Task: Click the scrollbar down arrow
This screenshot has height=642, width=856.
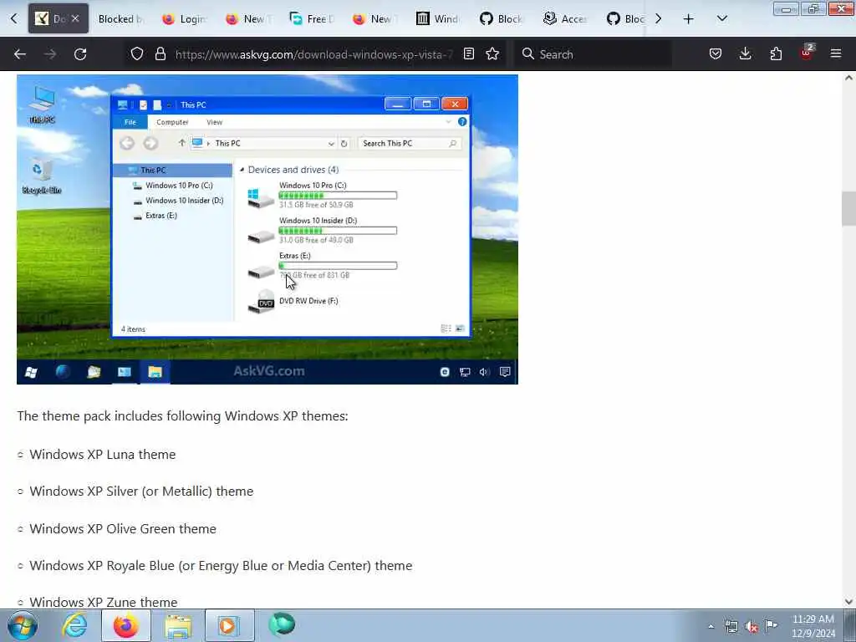Action: pyautogui.click(x=848, y=602)
